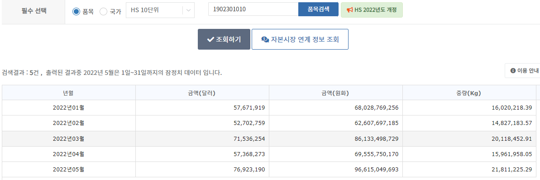
Task: Open the HS 10단위 dropdown
Action: [160, 10]
